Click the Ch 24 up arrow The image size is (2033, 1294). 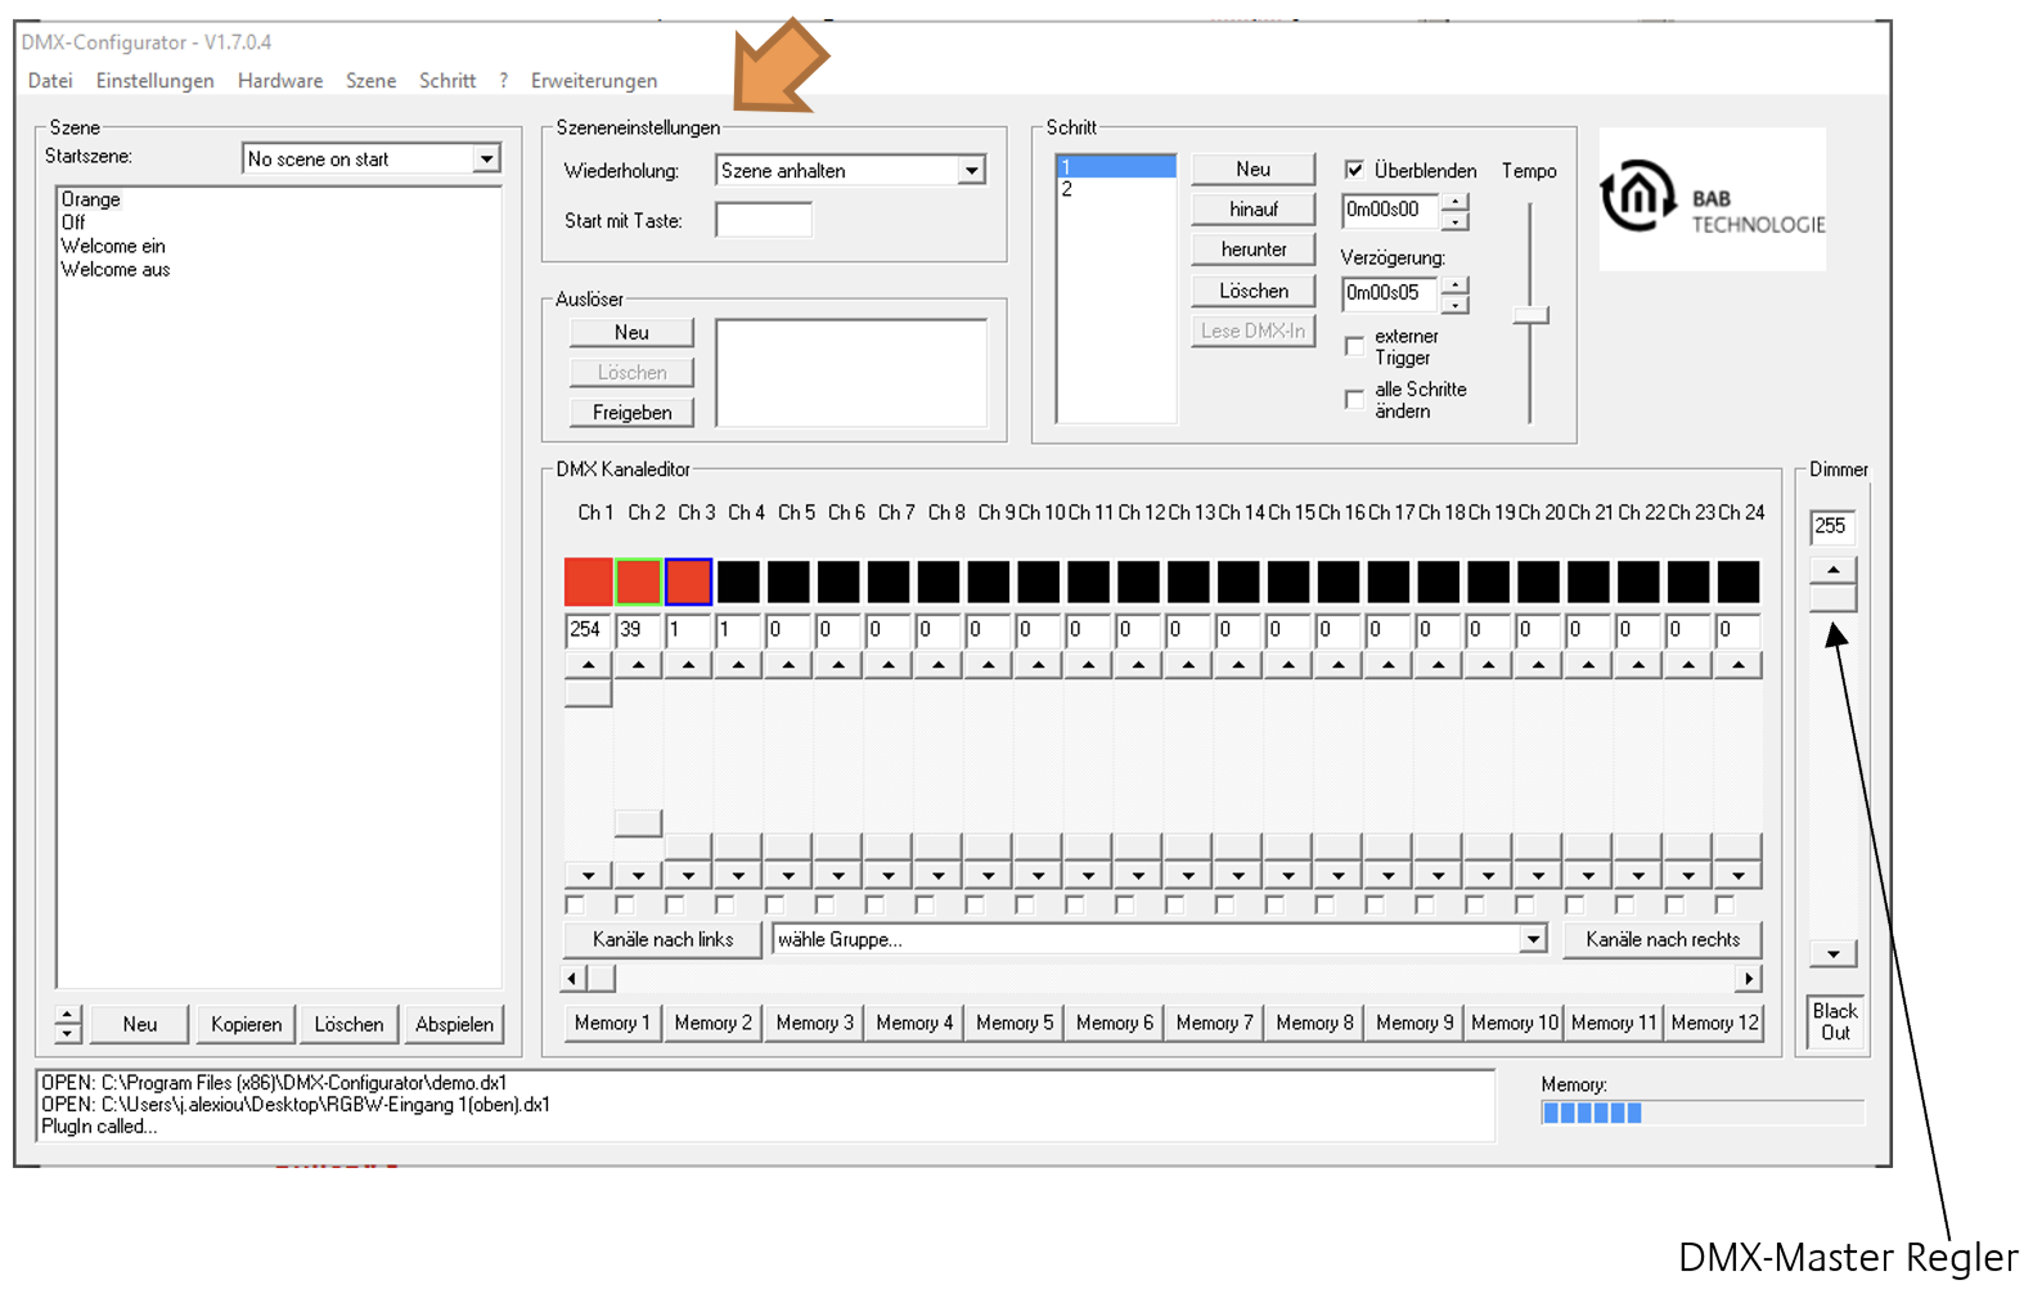1739,666
